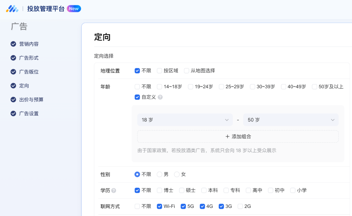Screen dimensions: 352x216
Task: Click the New badge beside platform title
Action: tap(74, 8)
